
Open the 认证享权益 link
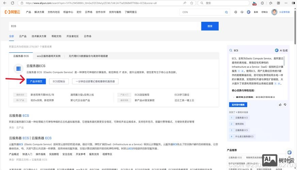pos(284,12)
